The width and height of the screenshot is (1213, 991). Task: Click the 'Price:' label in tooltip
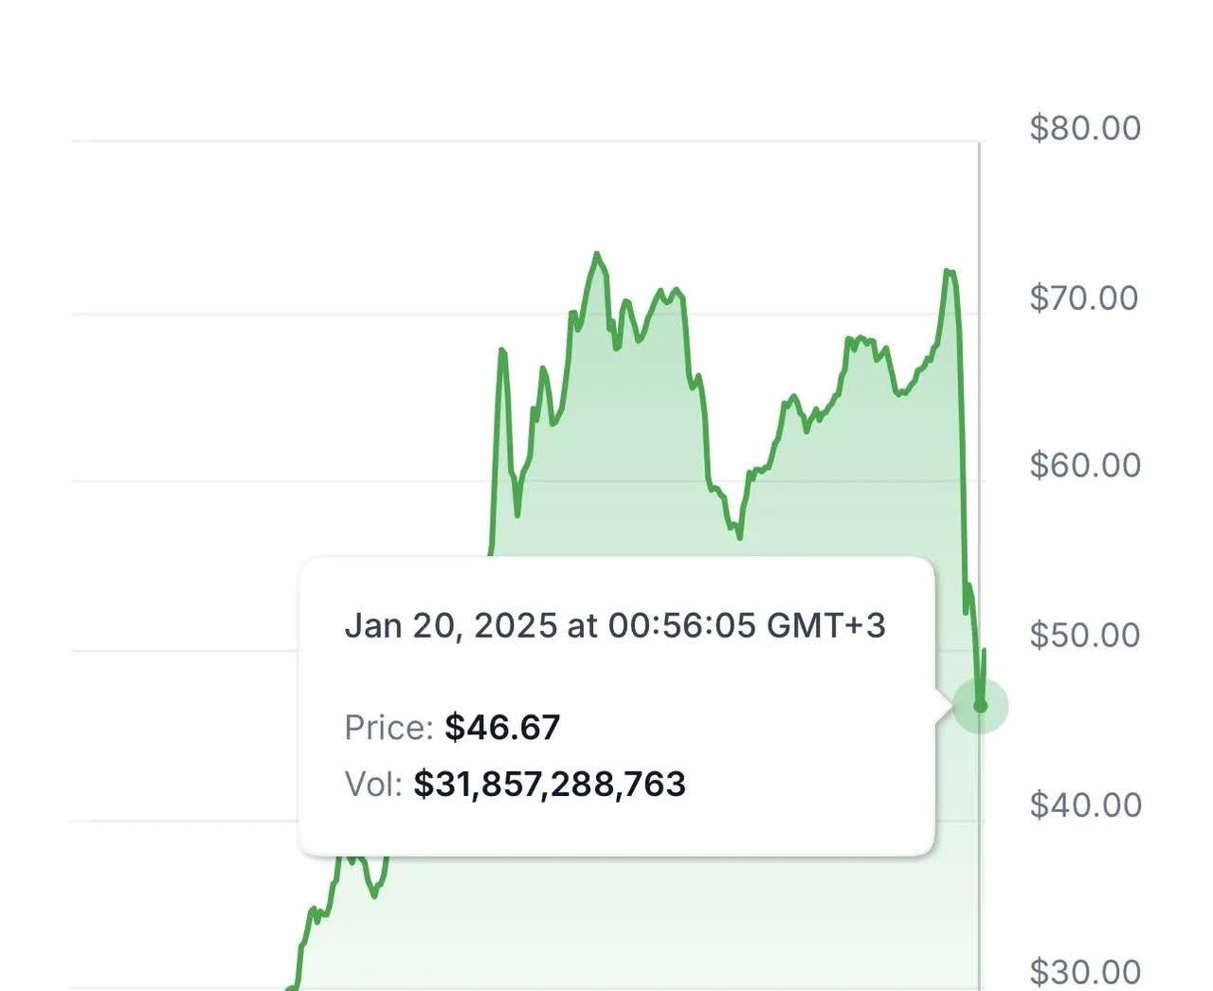tap(389, 728)
